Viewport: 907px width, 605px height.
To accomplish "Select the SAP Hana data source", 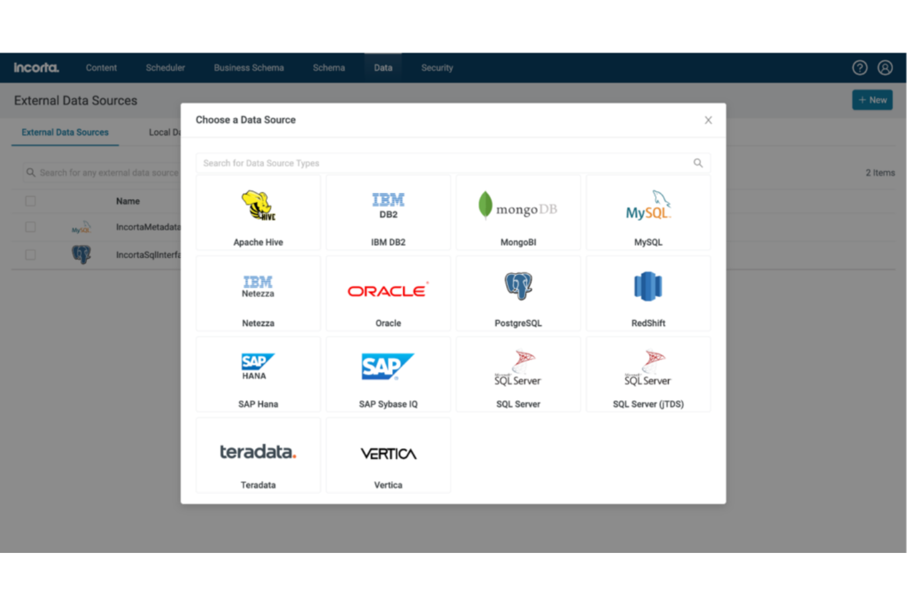I will pyautogui.click(x=258, y=375).
